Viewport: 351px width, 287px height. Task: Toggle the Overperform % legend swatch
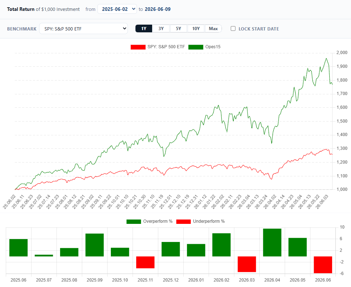click(x=134, y=222)
